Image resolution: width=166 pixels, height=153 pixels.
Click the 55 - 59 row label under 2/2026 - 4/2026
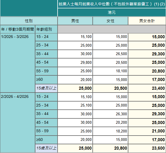pyautogui.click(x=46, y=131)
